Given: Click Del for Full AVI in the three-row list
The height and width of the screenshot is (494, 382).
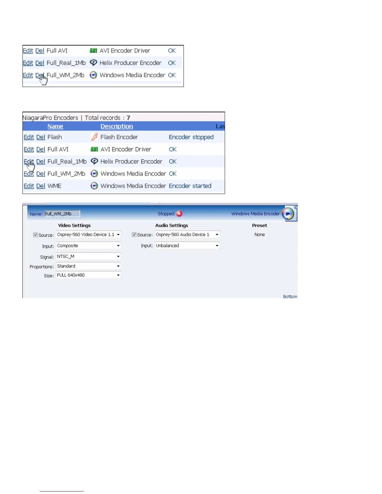Looking at the screenshot, I should (40, 51).
